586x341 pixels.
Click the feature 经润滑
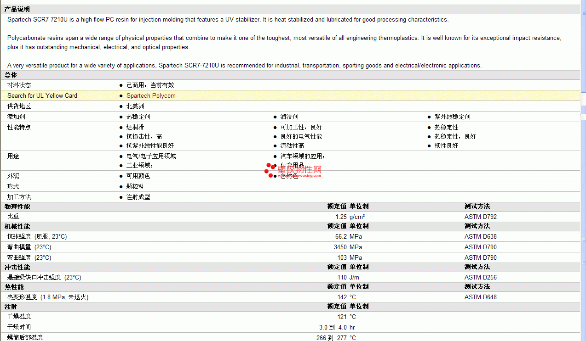click(135, 127)
